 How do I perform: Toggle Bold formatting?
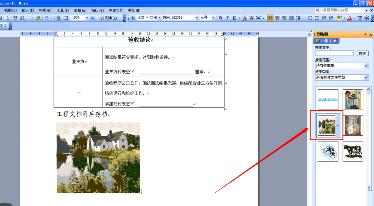click(x=220, y=18)
